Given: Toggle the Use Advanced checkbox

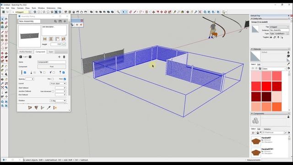Looking at the screenshot, I should pyautogui.click(x=53, y=92).
